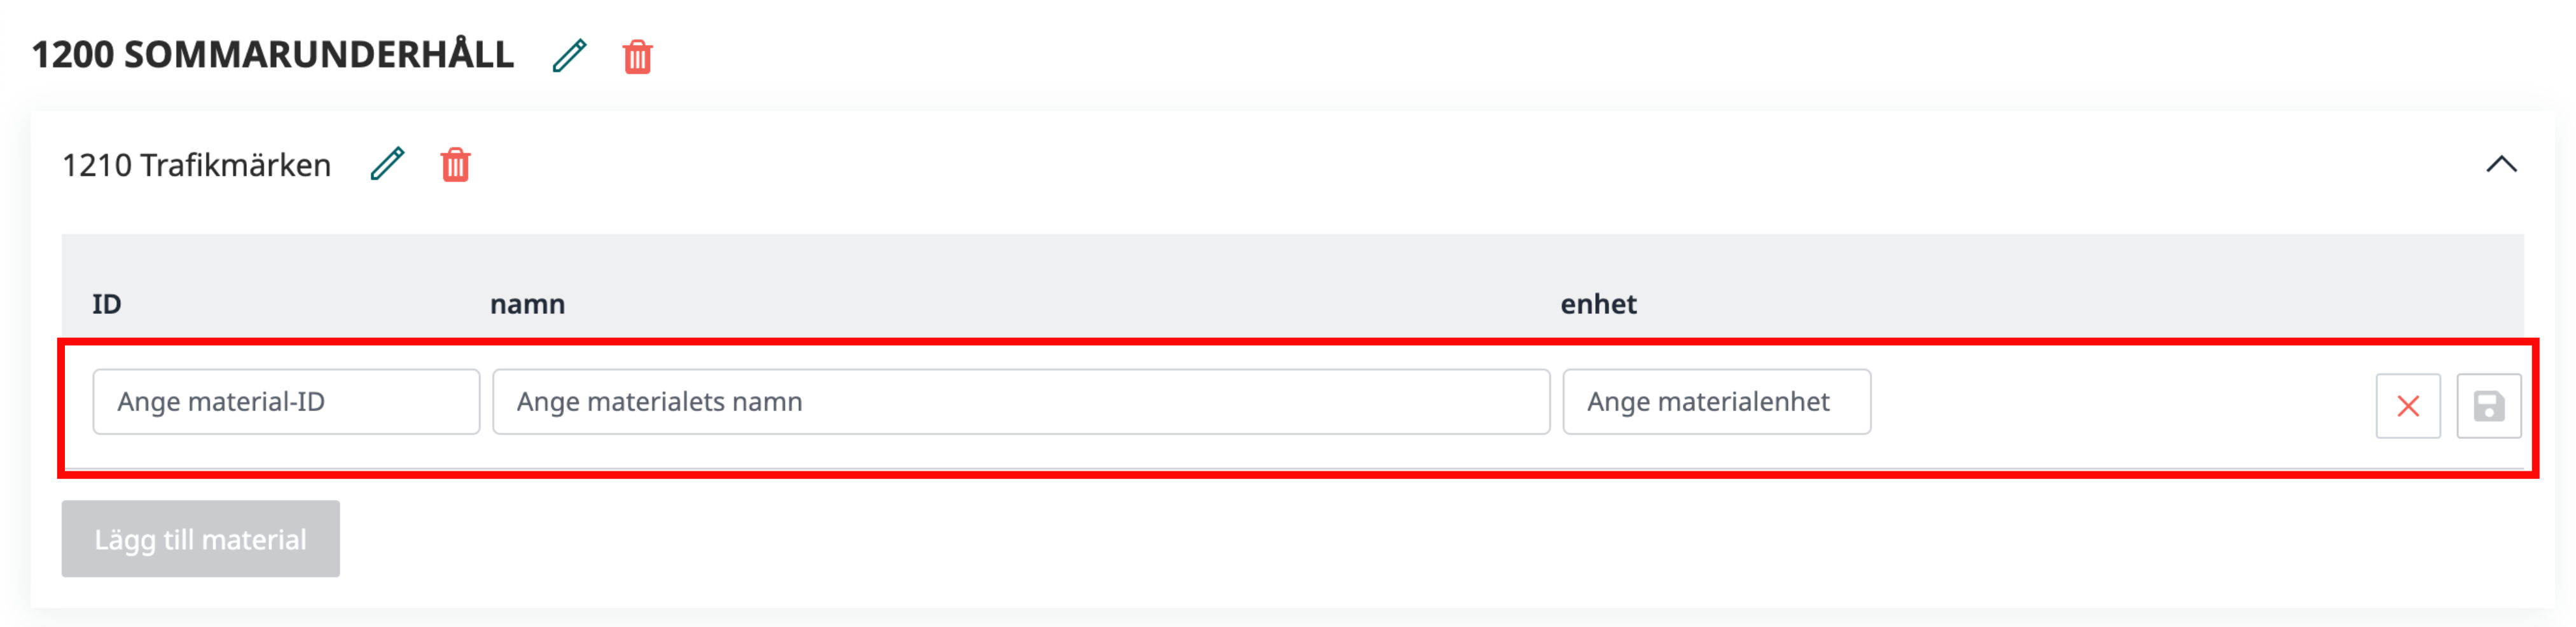This screenshot has width=2576, height=627.
Task: Click into the Ange materialets namn field
Action: tap(1020, 401)
